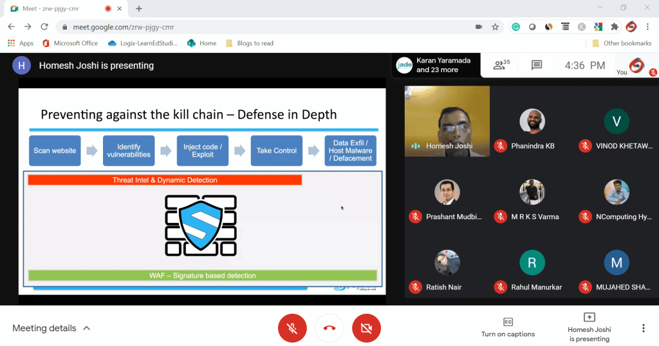The width and height of the screenshot is (659, 346).
Task: Open the Apps shortcut in bookmarks bar
Action: 21,43
